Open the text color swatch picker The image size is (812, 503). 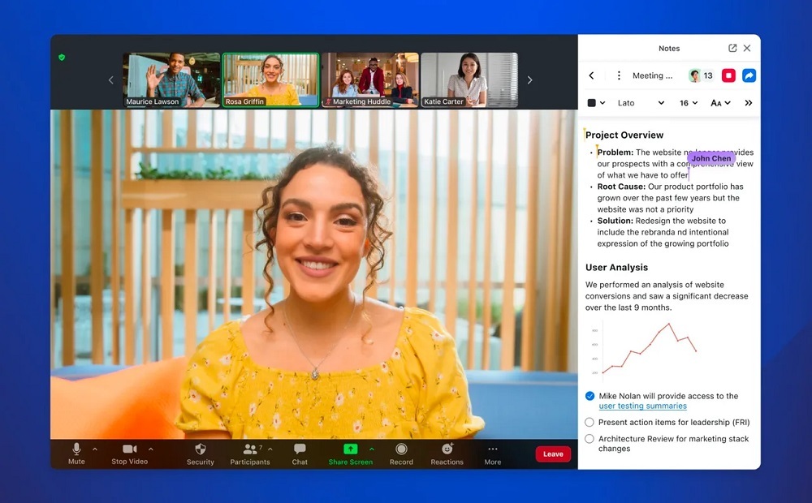tap(596, 103)
